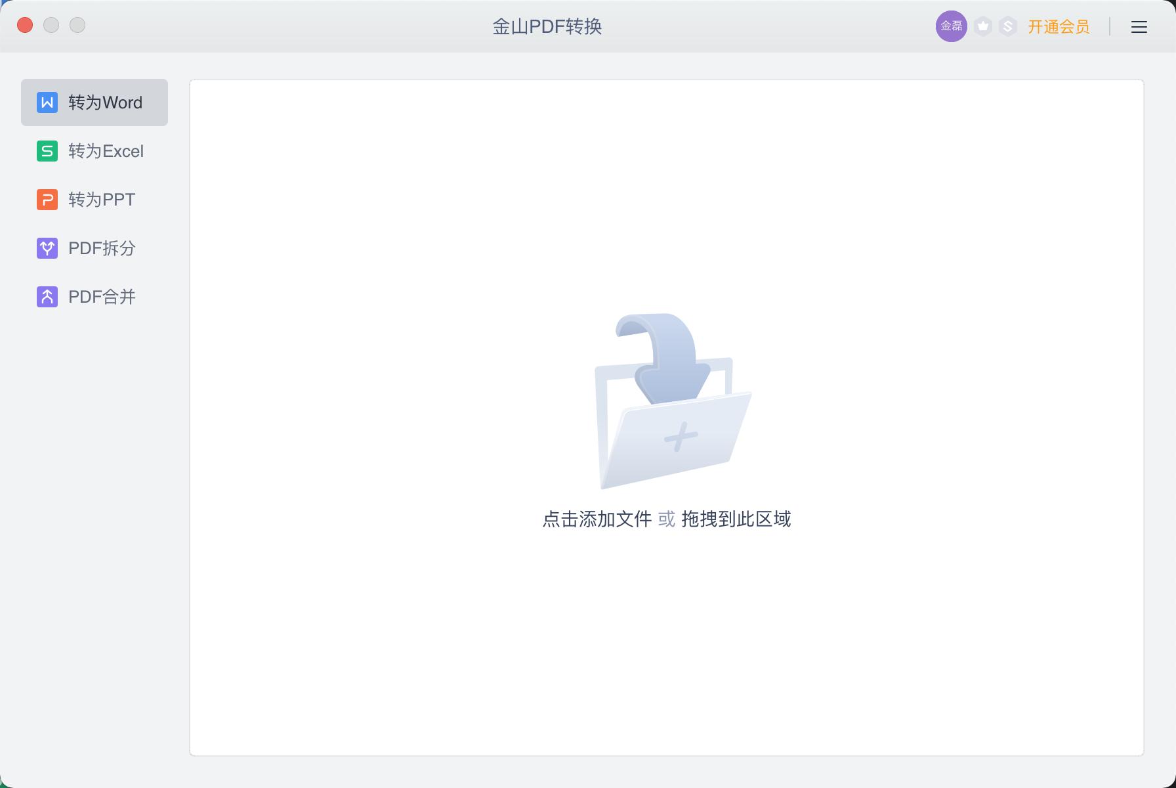Click the green Excel sidebar icon
Image resolution: width=1176 pixels, height=788 pixels.
46,150
